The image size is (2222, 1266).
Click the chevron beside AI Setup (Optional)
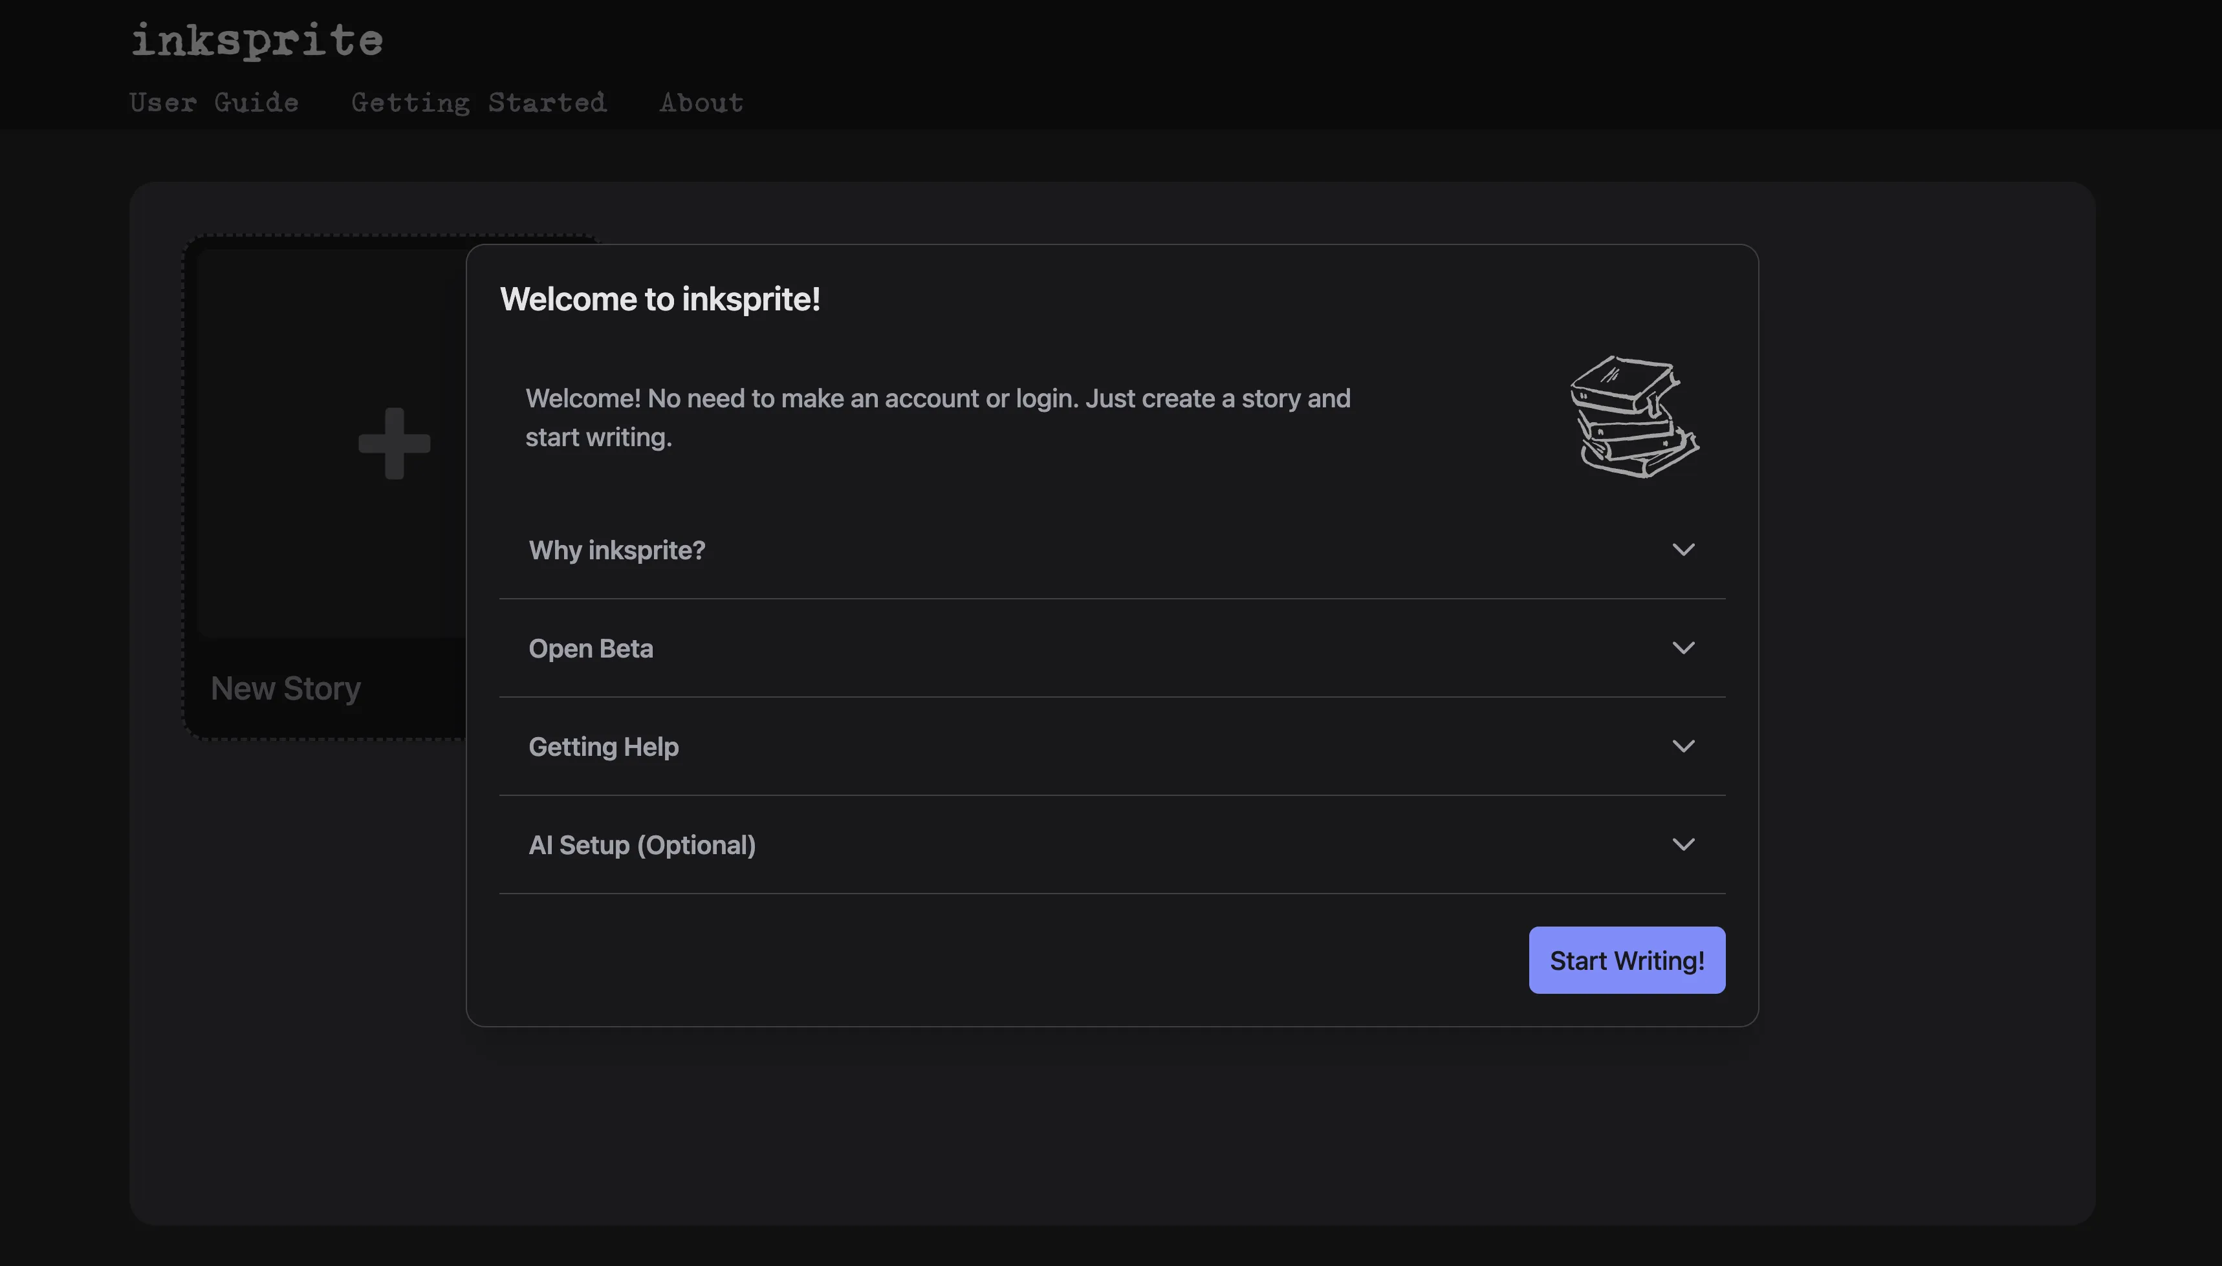1683,843
